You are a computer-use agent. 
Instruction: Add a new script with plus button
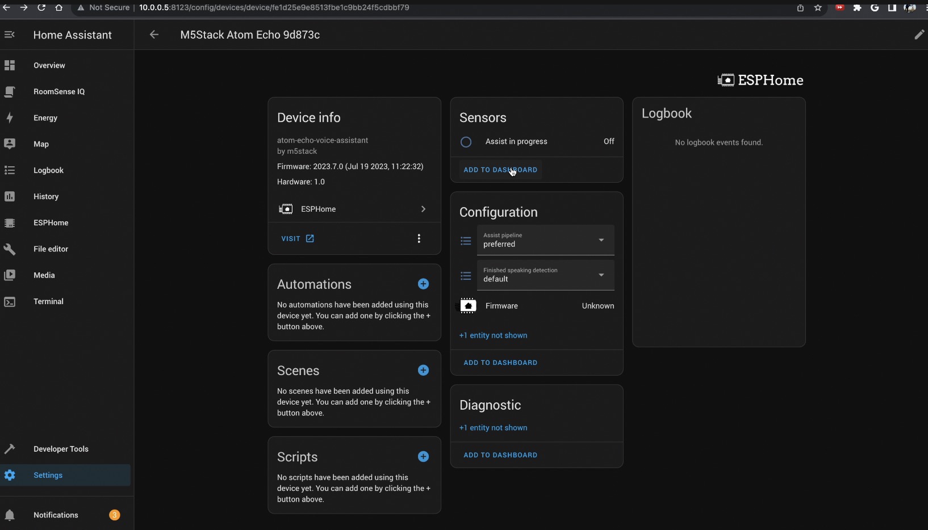tap(423, 456)
